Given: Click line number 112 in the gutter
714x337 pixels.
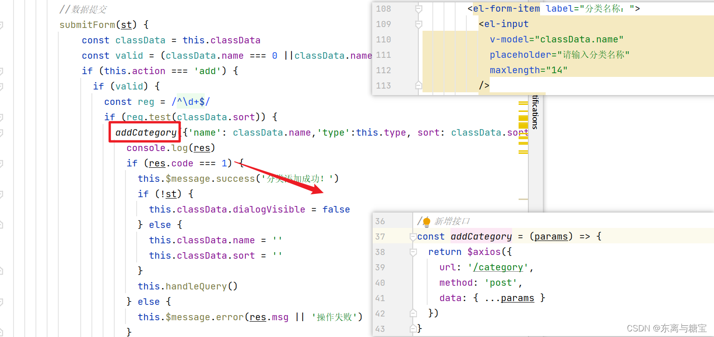Looking at the screenshot, I should (383, 70).
